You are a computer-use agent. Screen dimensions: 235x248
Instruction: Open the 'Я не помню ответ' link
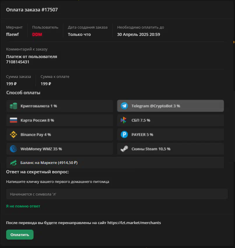(x=23, y=206)
